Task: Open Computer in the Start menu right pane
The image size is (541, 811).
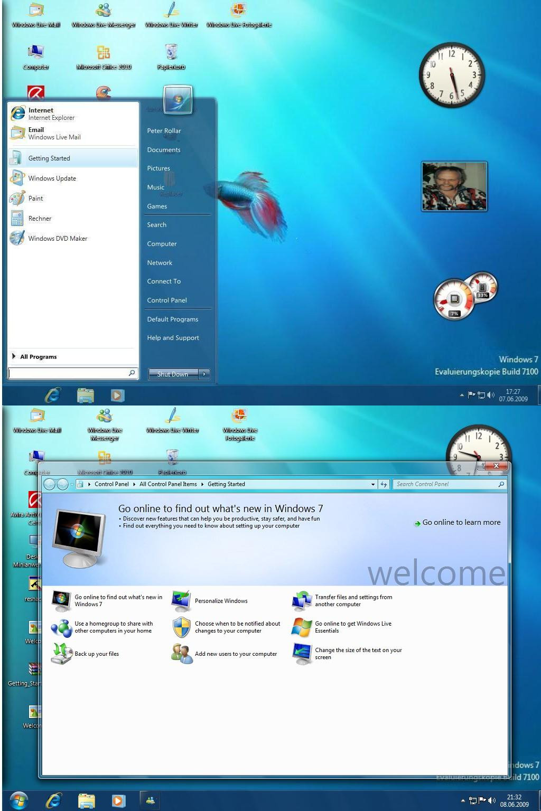Action: 162,244
